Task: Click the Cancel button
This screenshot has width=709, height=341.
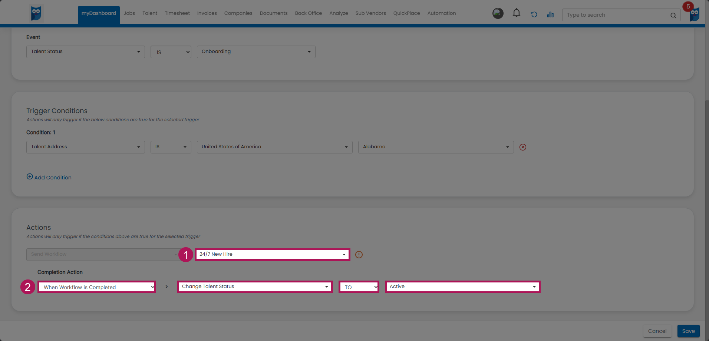Action: 657,331
